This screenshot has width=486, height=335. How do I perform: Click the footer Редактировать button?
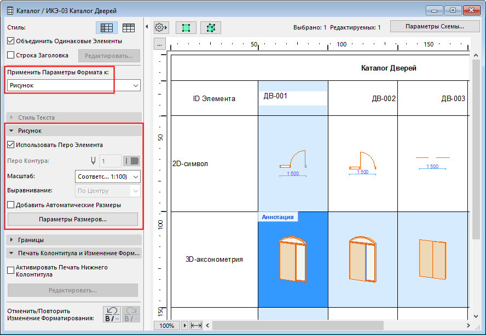(73, 290)
